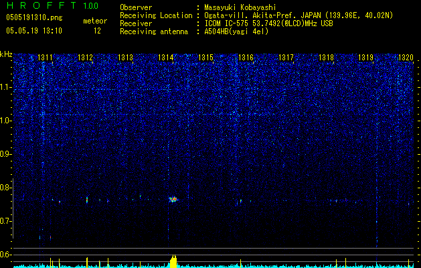Image resolution: width=421 pixels, height=268 pixels.
Task: Click the 1320 time marker
Action: point(406,57)
